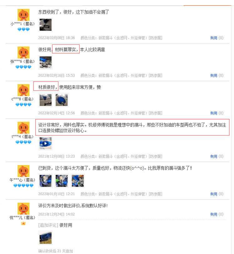Click the avatar of reviewer t***4
Screen dimensions: 234x254
(x=23, y=128)
